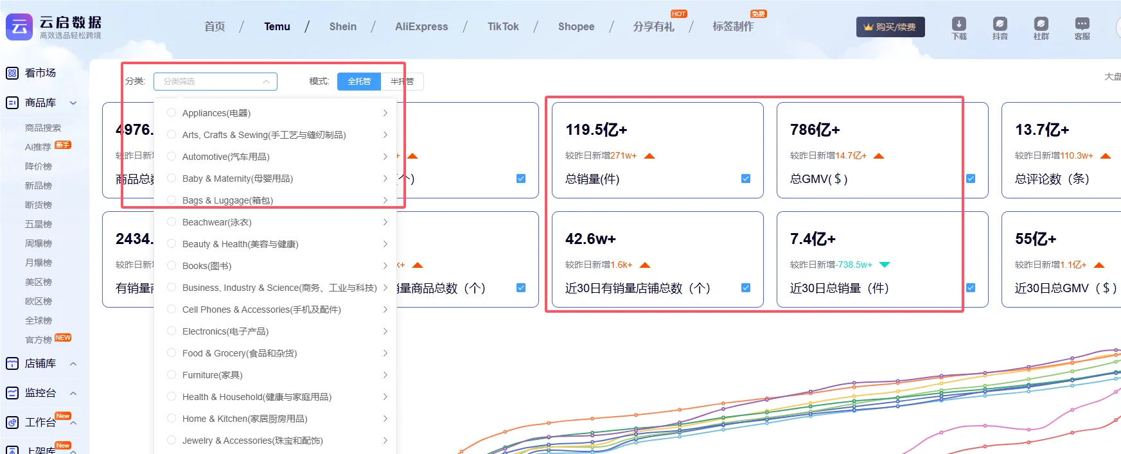The width and height of the screenshot is (1121, 454).
Task: Click the teal down-arrow beside -738.5w+
Action: point(885,265)
